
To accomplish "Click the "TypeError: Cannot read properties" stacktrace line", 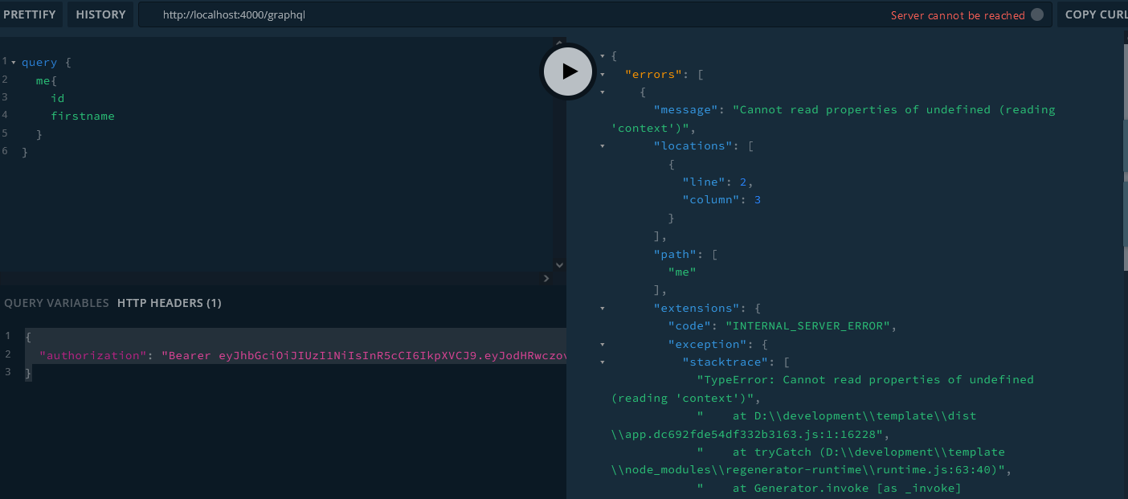I will click(823, 389).
